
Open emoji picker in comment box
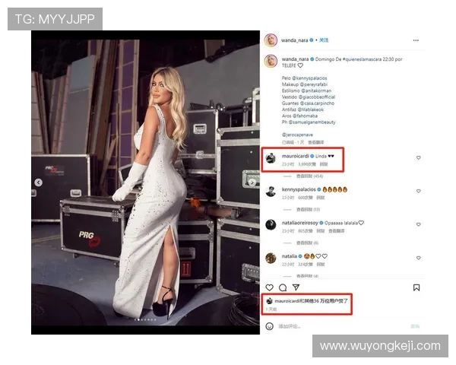(269, 326)
